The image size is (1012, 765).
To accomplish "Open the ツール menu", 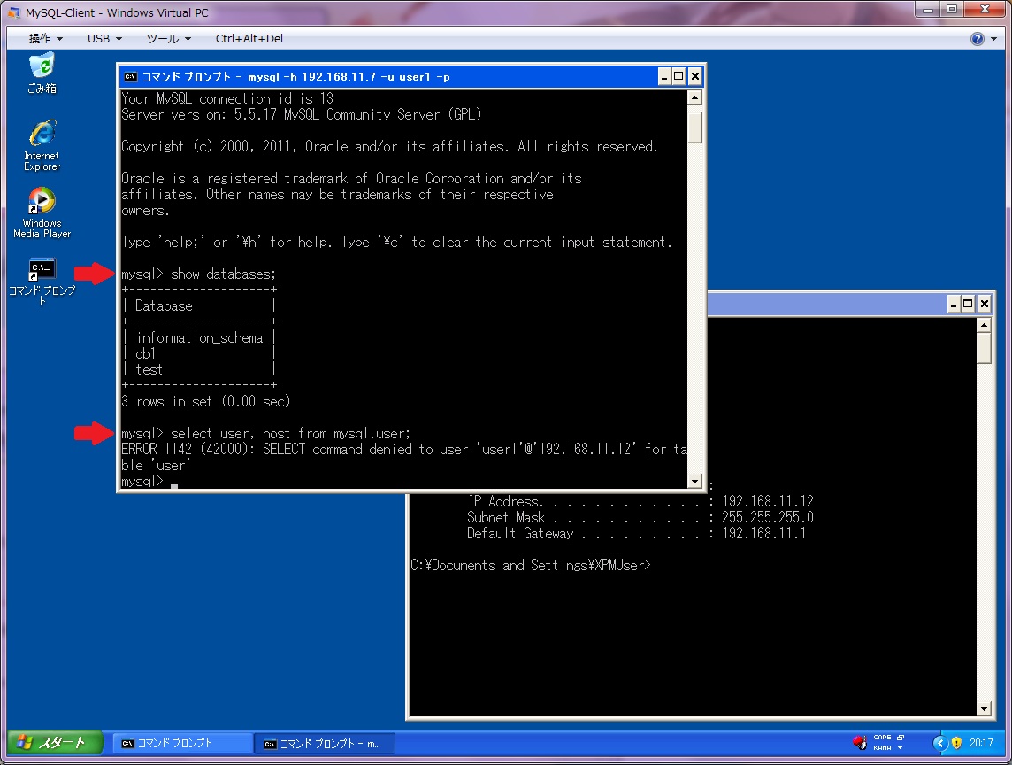I will [x=169, y=39].
